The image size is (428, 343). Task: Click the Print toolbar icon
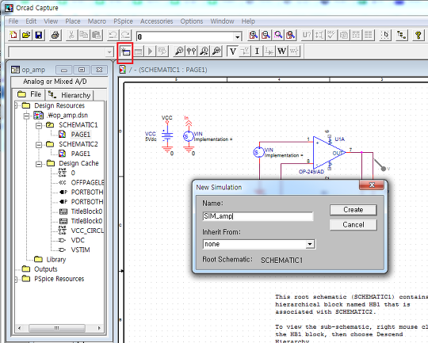pos(55,35)
